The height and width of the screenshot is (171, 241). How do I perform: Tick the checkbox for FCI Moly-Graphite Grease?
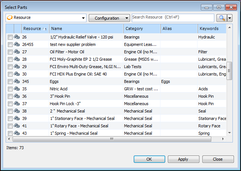coord(10,59)
